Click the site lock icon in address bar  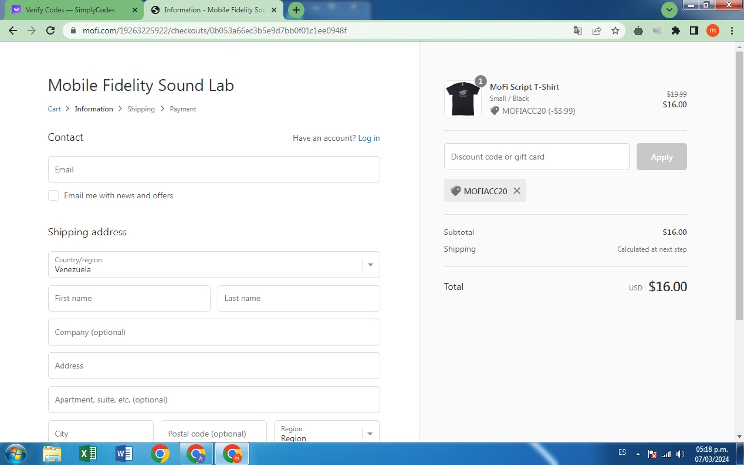coord(73,31)
